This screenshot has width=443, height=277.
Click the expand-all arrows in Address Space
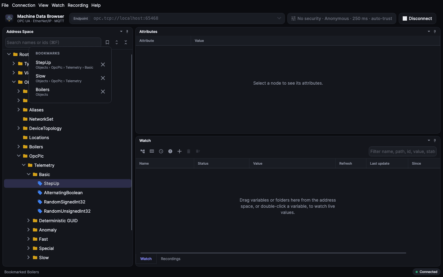coord(117,42)
